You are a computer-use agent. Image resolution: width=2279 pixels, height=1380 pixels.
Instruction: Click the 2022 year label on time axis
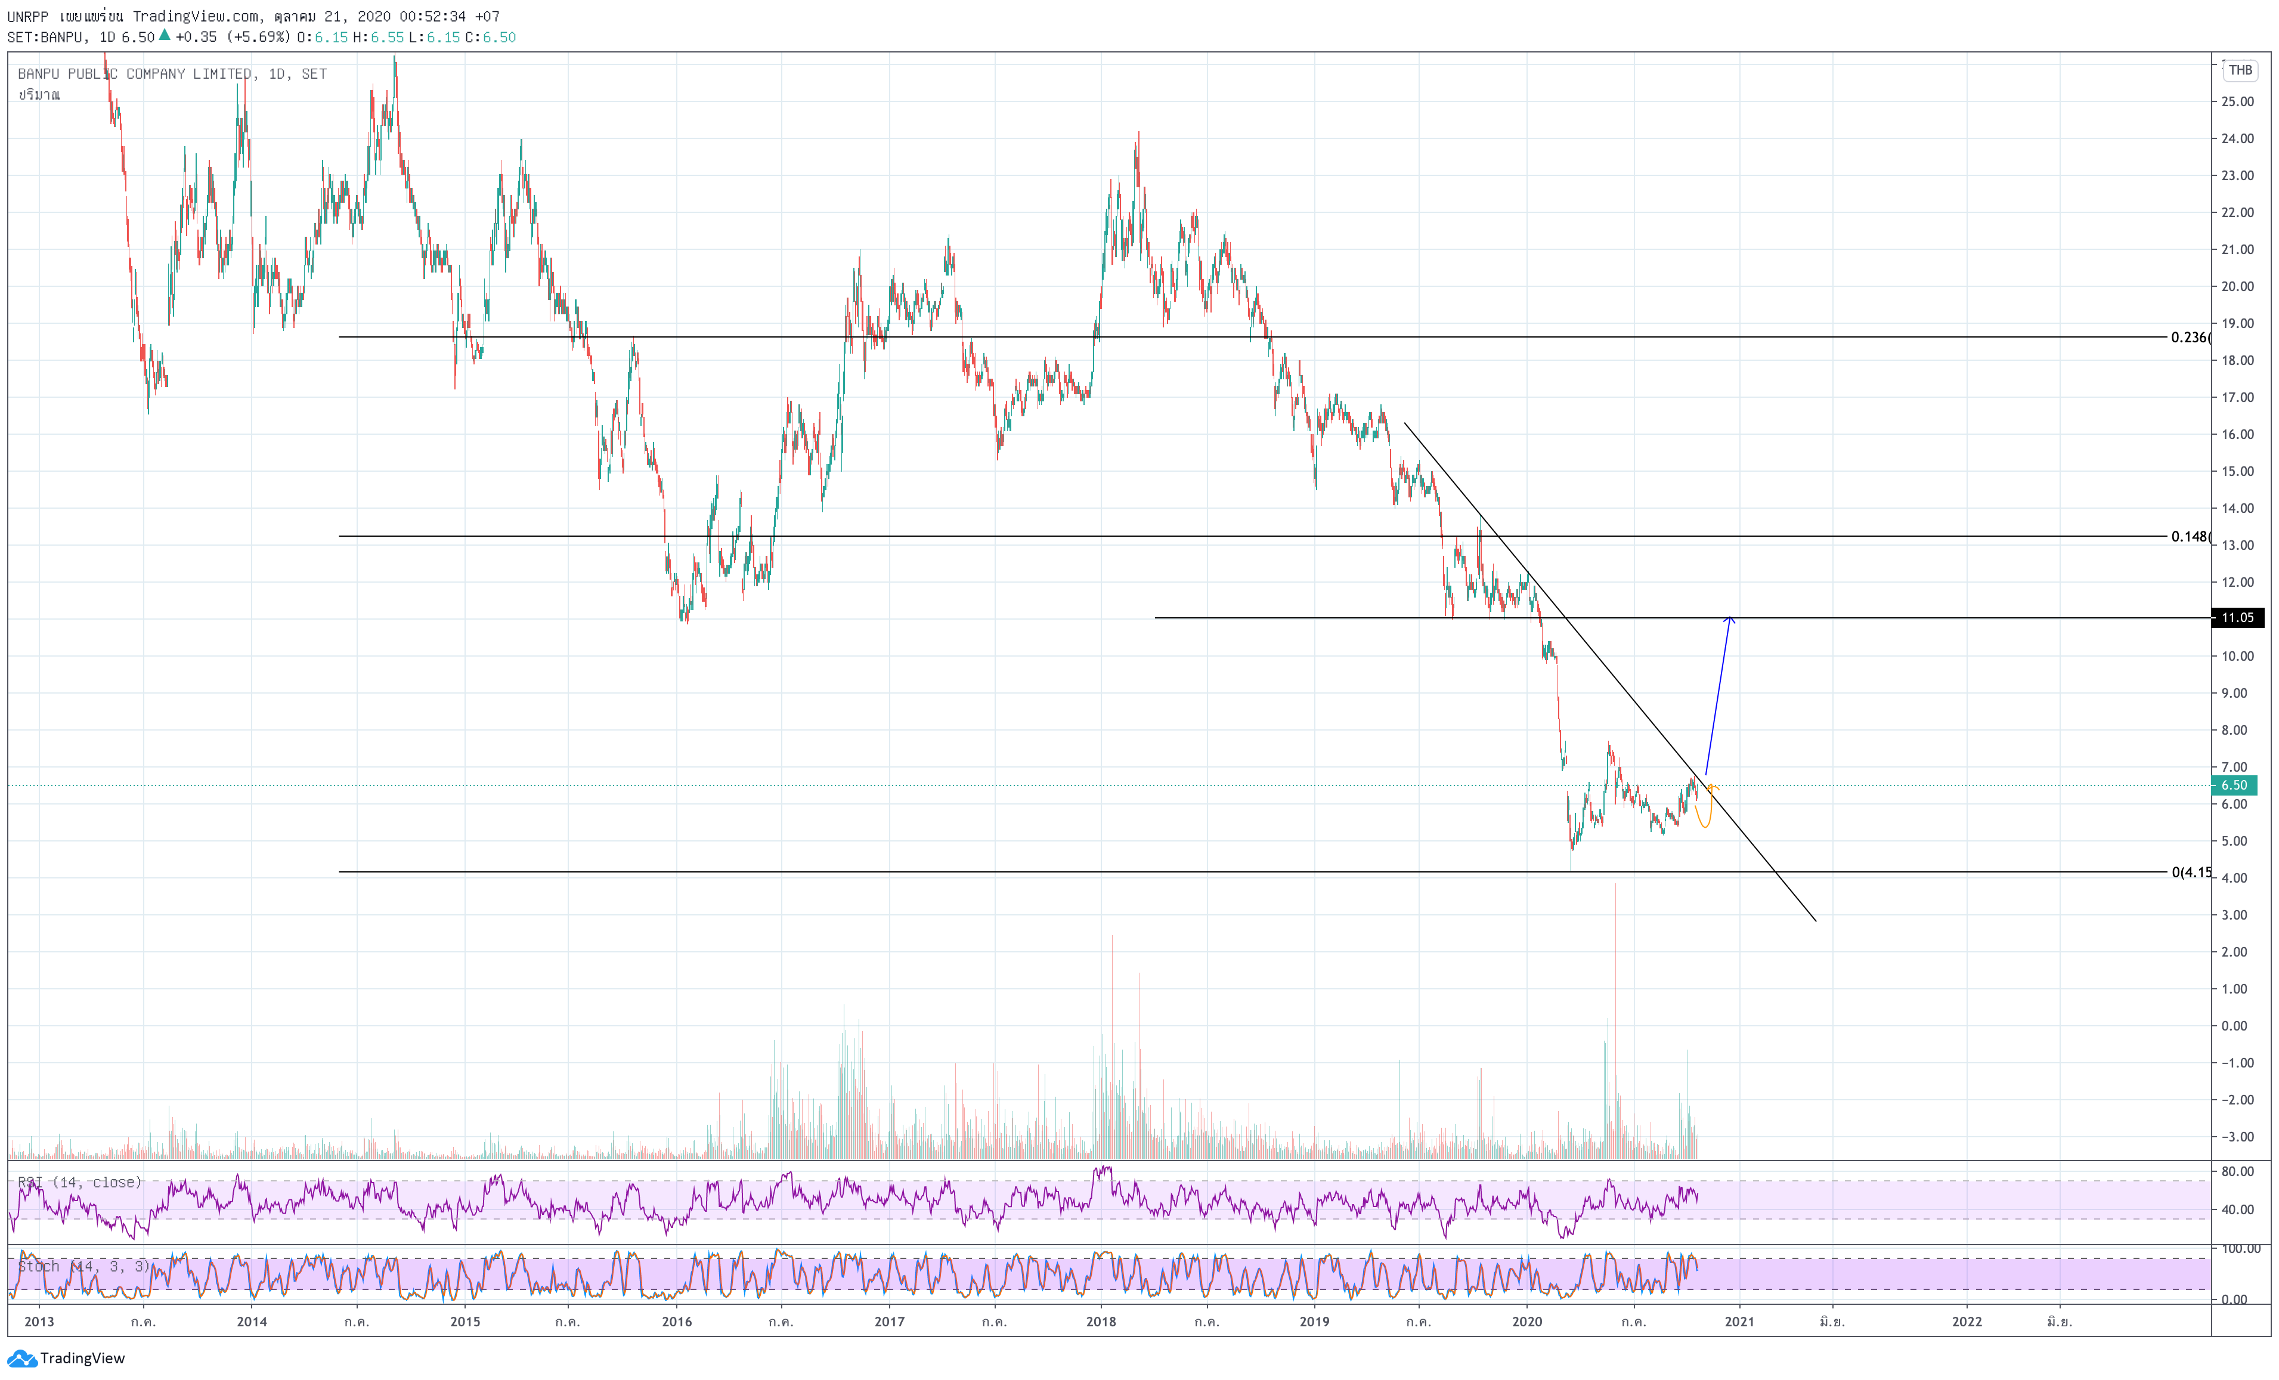point(1967,1321)
